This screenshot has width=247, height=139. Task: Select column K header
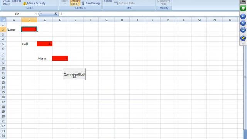pos(168,20)
